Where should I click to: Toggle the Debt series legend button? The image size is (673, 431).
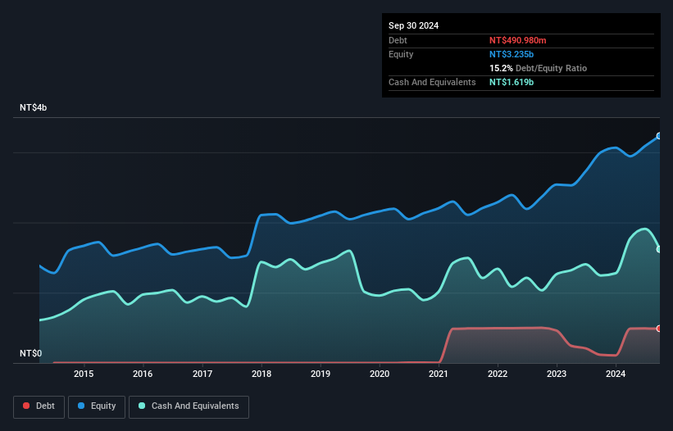(39, 406)
